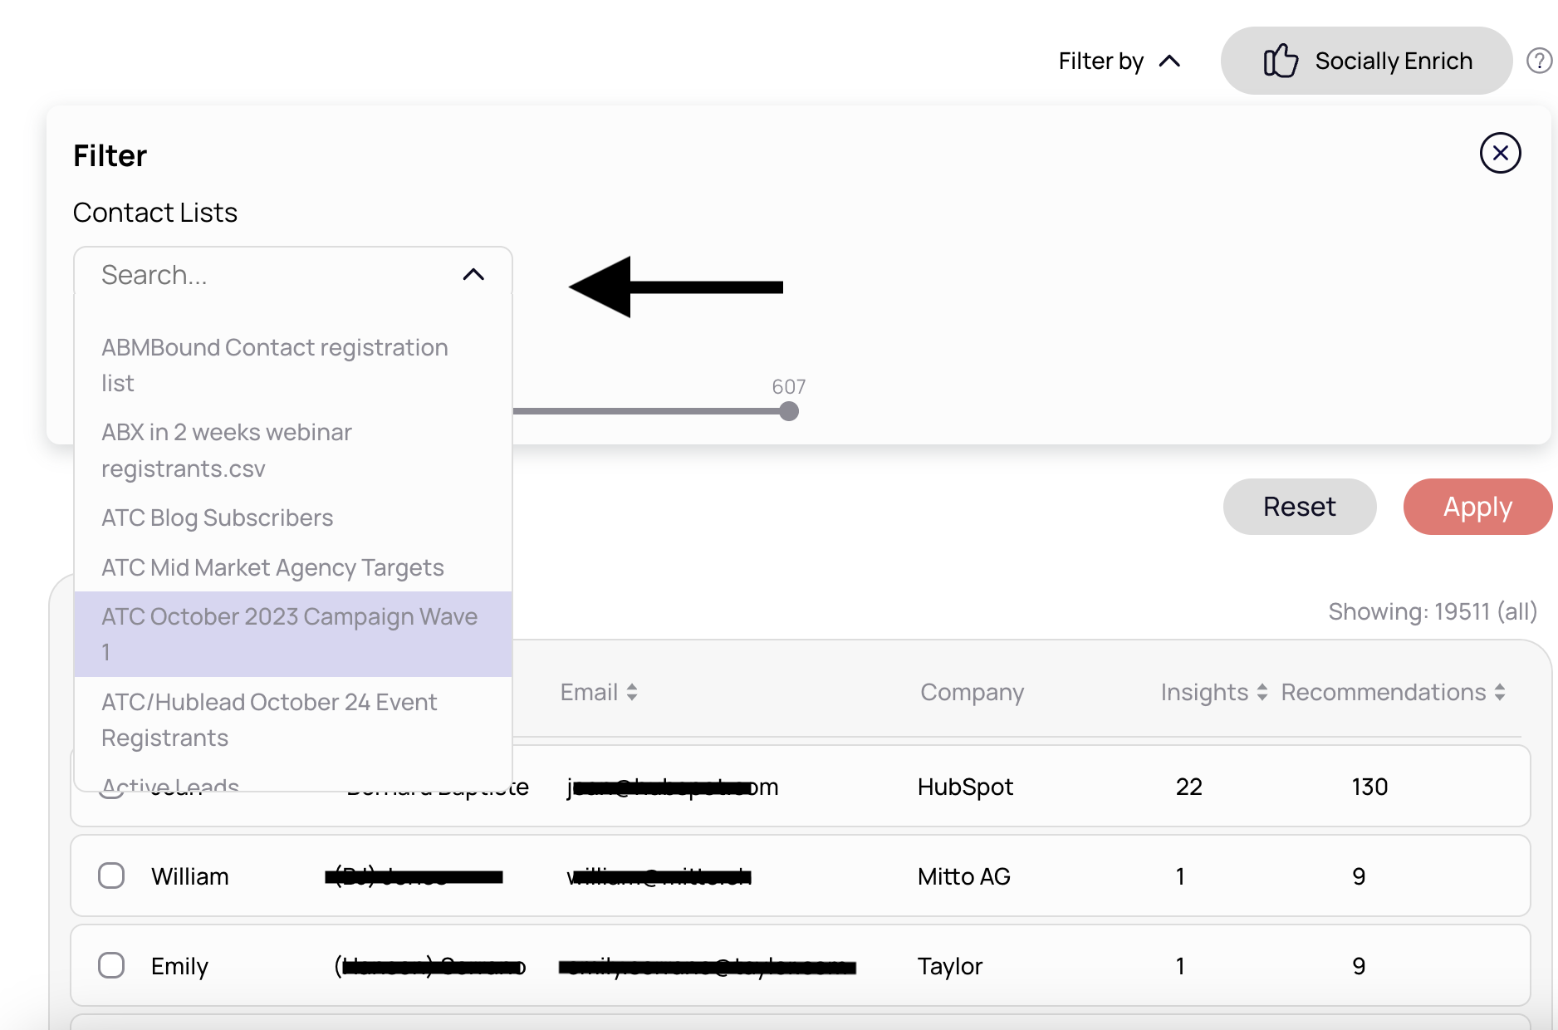Select ATC/Hublead October 24 Event Registrants
The height and width of the screenshot is (1030, 1558).
pyautogui.click(x=269, y=719)
